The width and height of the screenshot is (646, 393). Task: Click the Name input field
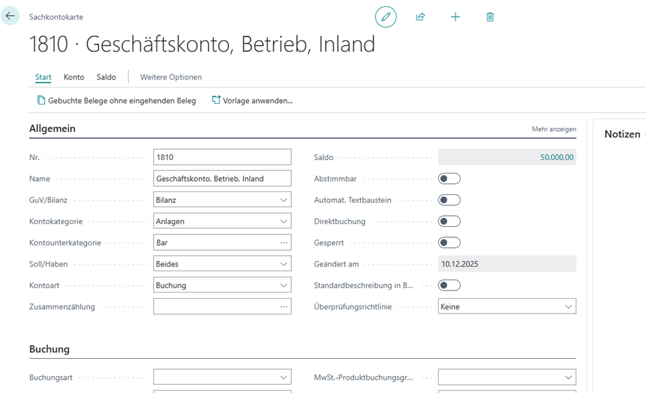pos(222,179)
